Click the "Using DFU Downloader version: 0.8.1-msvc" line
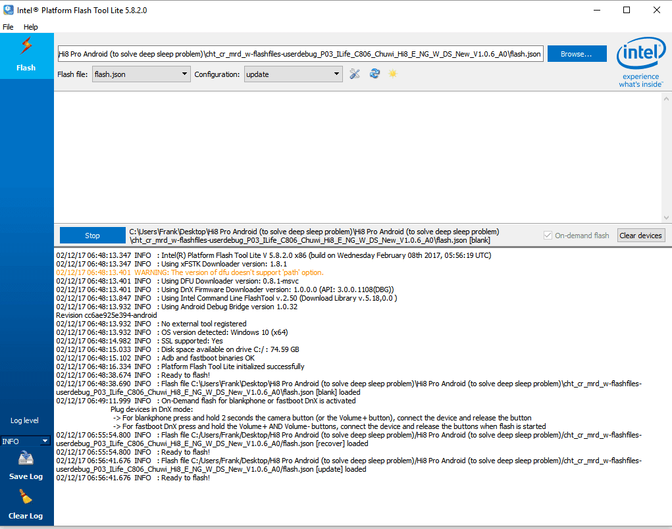The height and width of the screenshot is (529, 672). pos(178,281)
